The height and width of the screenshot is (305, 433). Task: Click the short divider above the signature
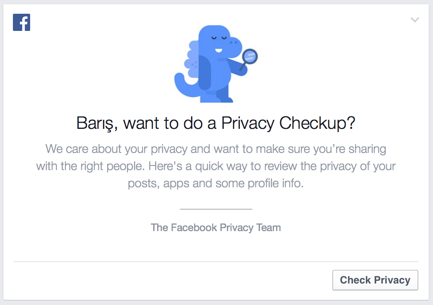tap(216, 209)
